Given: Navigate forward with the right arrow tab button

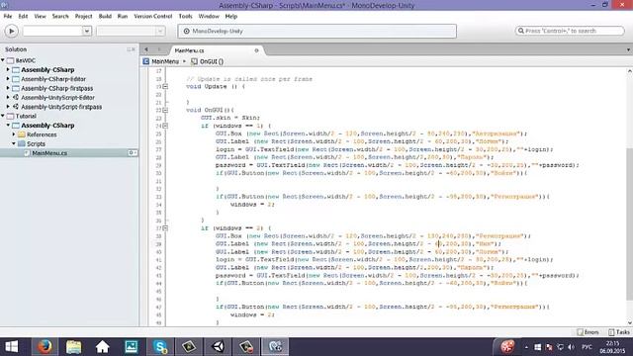Looking at the screenshot, I should tap(159, 49).
